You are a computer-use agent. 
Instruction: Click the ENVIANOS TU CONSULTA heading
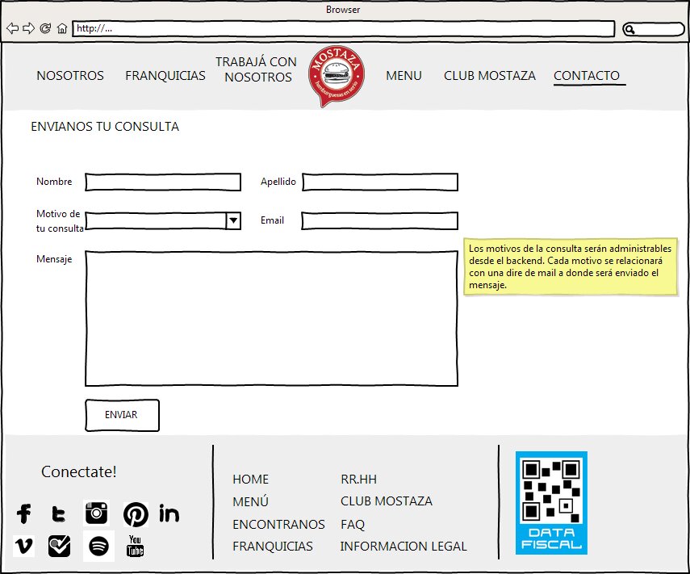click(105, 127)
